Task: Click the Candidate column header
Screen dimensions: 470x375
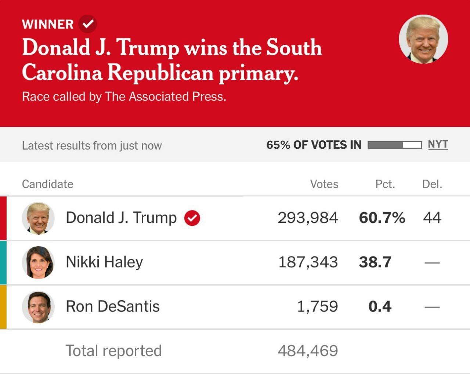Action: tap(48, 184)
